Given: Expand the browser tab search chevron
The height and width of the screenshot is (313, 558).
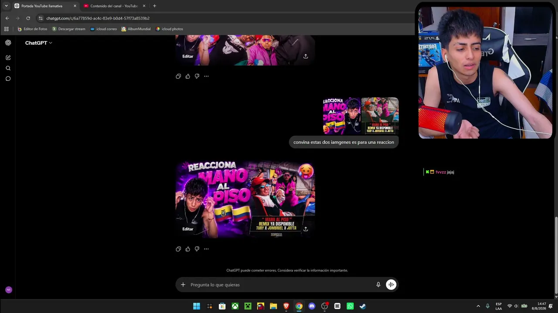Looking at the screenshot, I should (x=6, y=6).
